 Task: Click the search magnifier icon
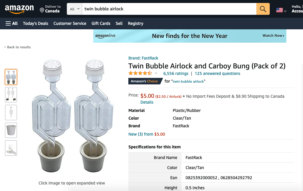tap(263, 9)
